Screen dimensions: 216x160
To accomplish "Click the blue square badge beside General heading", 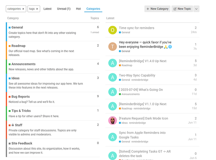I will pos(10,28).
